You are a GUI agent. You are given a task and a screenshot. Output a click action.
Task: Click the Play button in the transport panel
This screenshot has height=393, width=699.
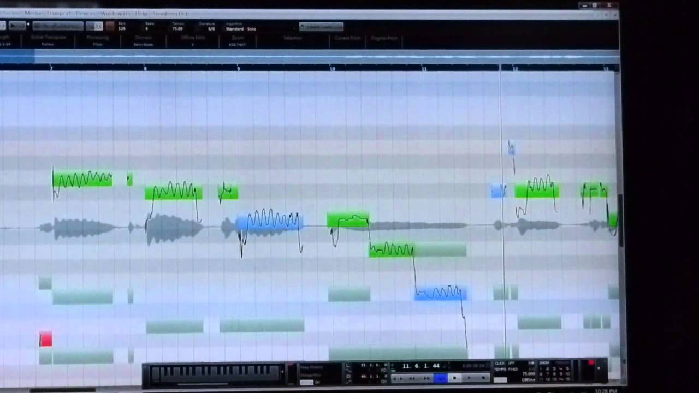(x=468, y=378)
